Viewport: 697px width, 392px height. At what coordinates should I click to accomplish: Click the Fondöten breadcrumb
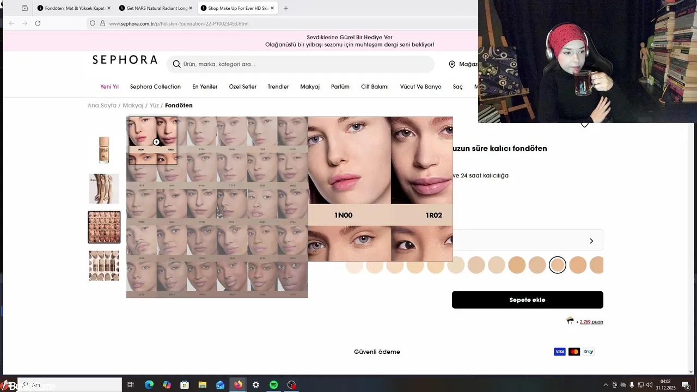179,106
